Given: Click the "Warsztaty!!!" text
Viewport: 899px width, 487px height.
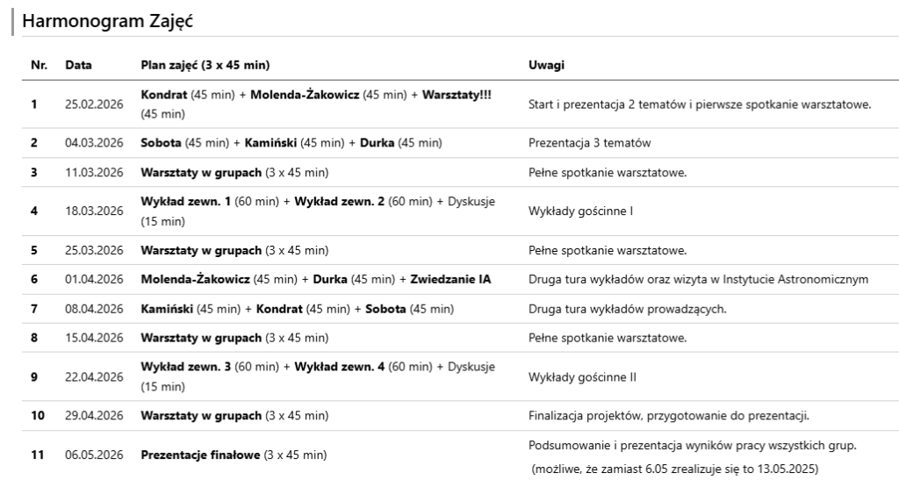Looking at the screenshot, I should 457,95.
